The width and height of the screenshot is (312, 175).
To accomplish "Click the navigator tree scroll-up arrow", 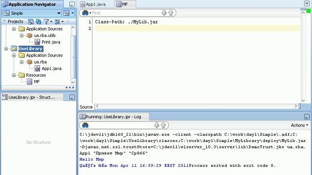I will coord(73,28).
